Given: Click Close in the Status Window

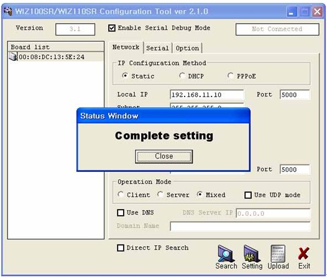Looking at the screenshot, I should [x=164, y=157].
